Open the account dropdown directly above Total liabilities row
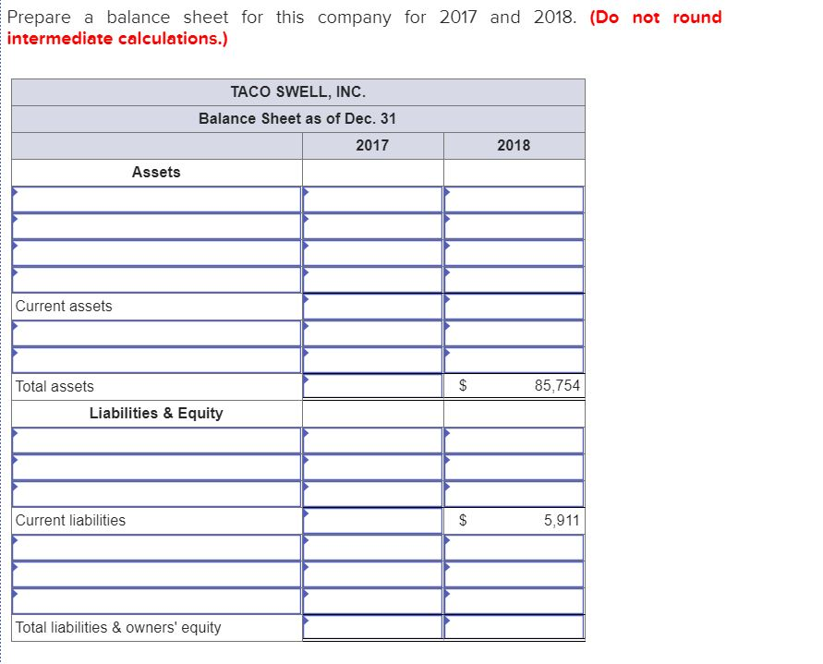This screenshot has width=823, height=664. point(156,601)
